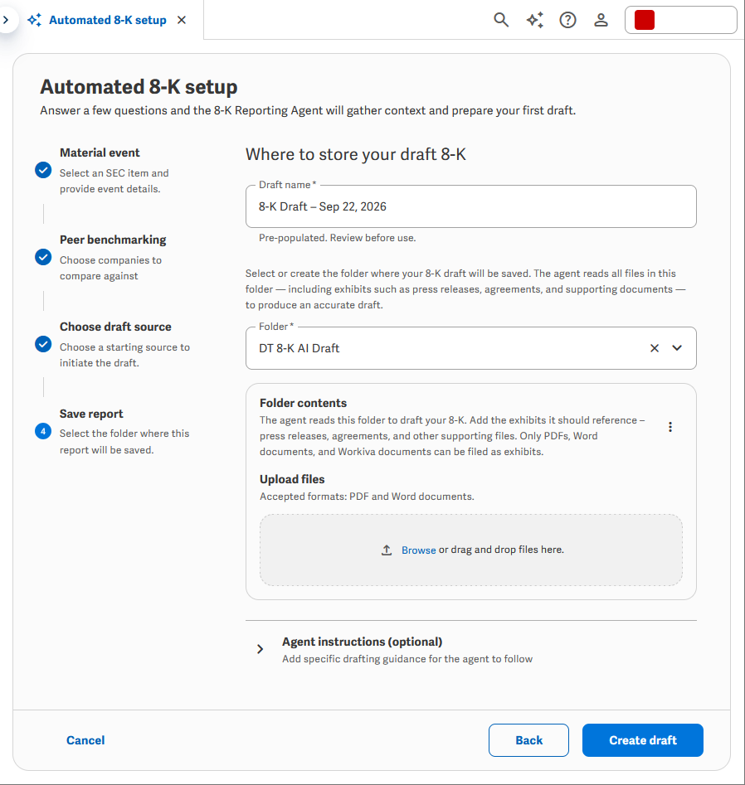Viewport: 745px width, 785px height.
Task: Open the user profile icon
Action: pos(601,20)
